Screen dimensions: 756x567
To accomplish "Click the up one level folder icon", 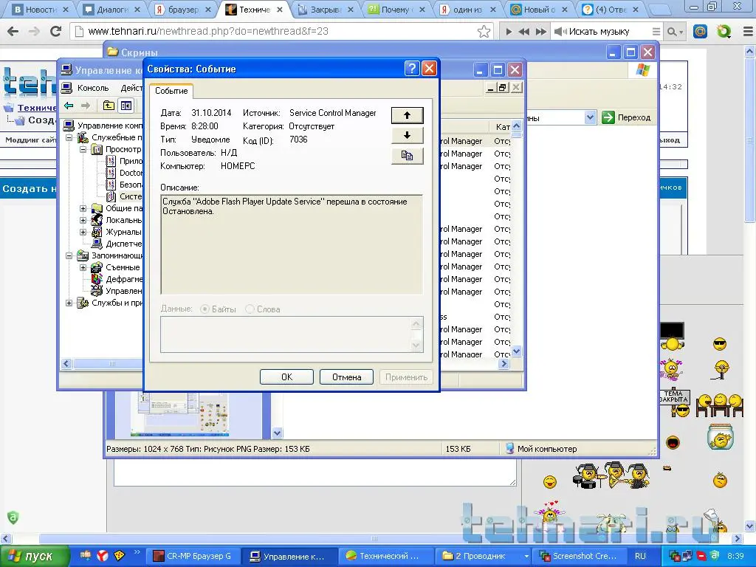I will [x=109, y=106].
